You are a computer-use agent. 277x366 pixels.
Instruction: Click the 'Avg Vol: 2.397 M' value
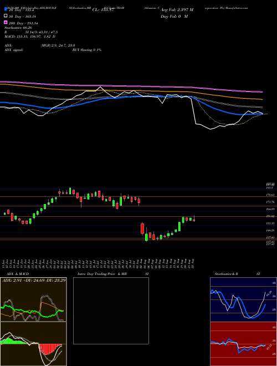[x=177, y=10]
